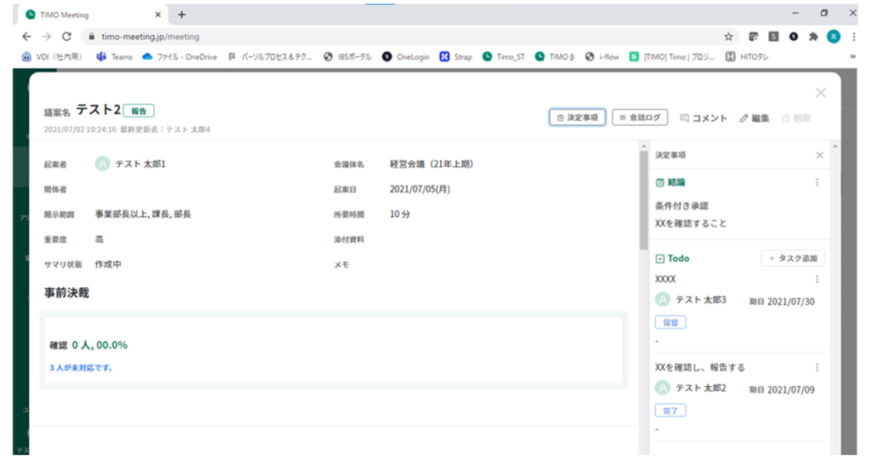Add a task with タスク追加
872x460 pixels.
[793, 258]
